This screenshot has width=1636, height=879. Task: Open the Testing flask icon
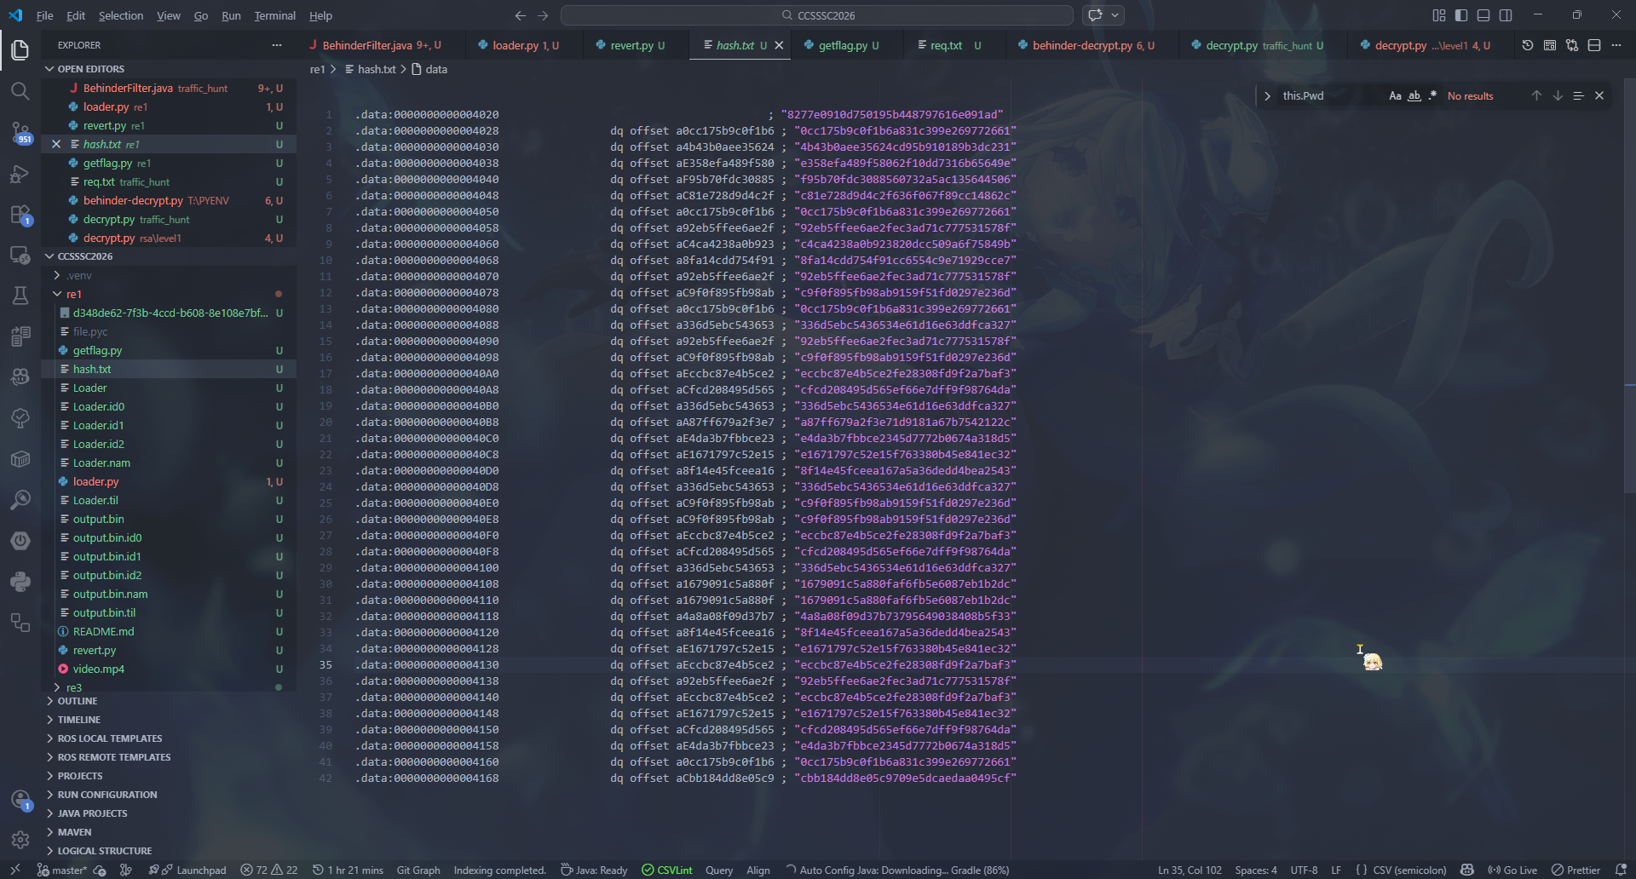20,296
